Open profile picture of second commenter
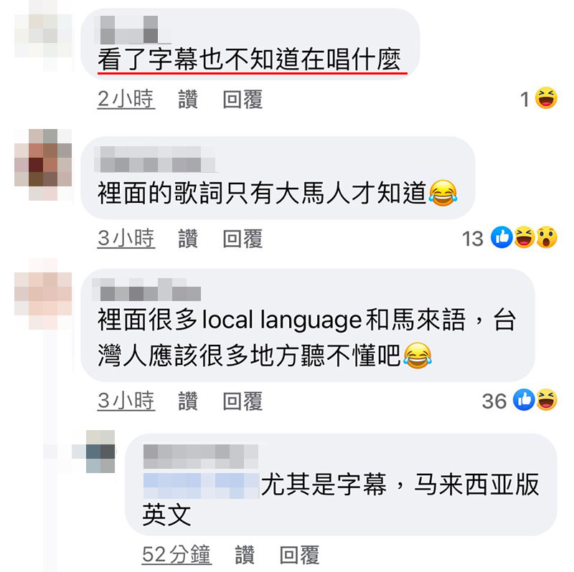 pyautogui.click(x=43, y=165)
